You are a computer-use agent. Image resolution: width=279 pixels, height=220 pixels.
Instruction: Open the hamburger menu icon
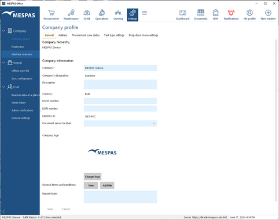tap(145, 13)
